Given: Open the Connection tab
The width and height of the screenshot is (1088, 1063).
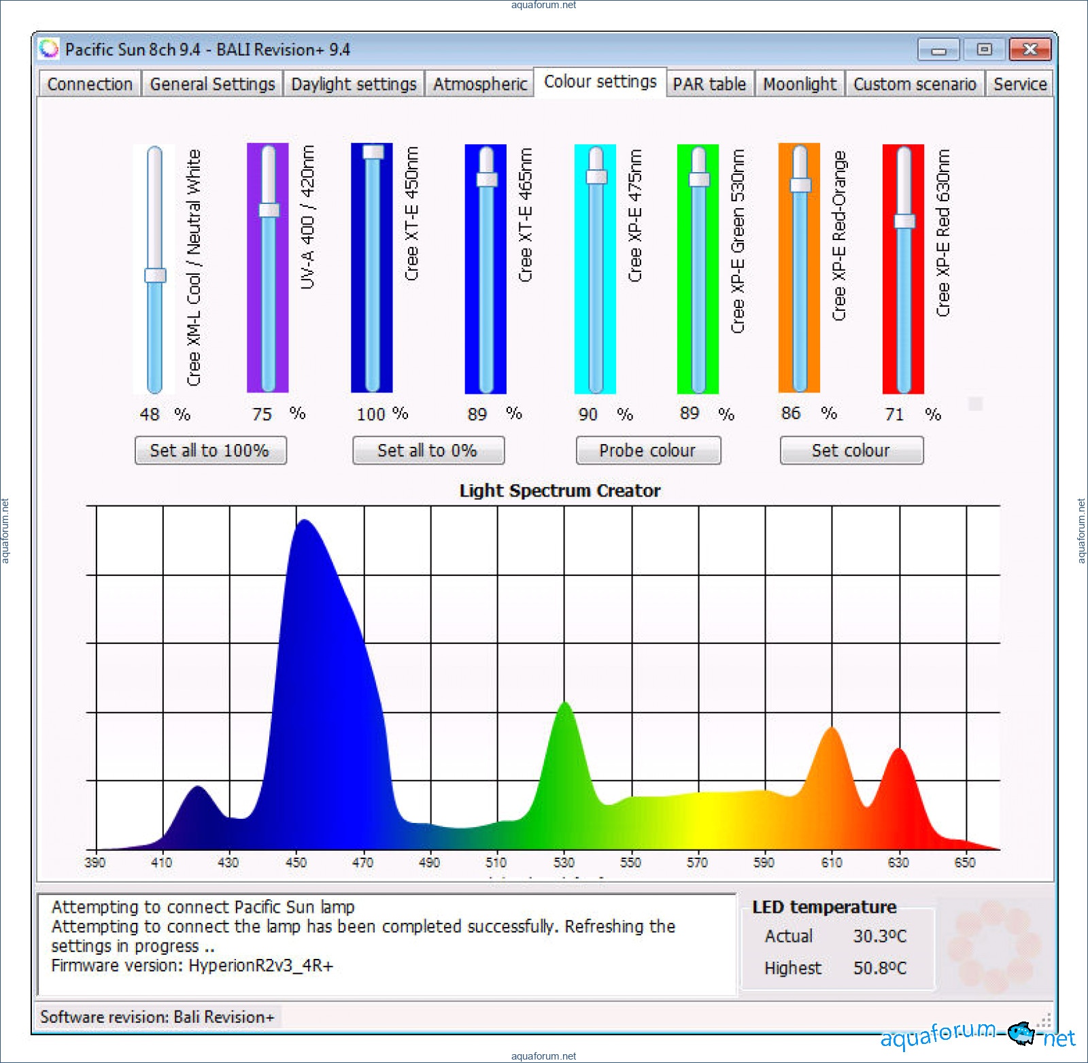Looking at the screenshot, I should click(x=90, y=84).
